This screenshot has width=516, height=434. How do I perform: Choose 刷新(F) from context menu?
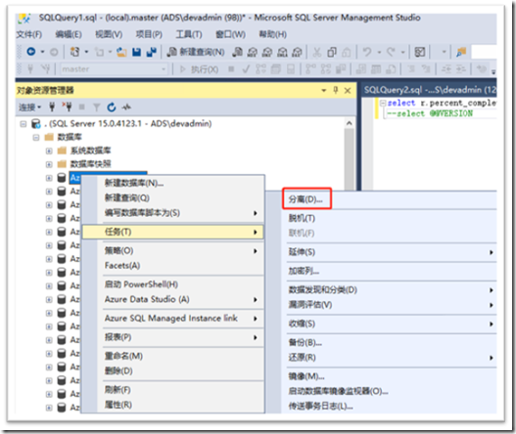(172, 390)
